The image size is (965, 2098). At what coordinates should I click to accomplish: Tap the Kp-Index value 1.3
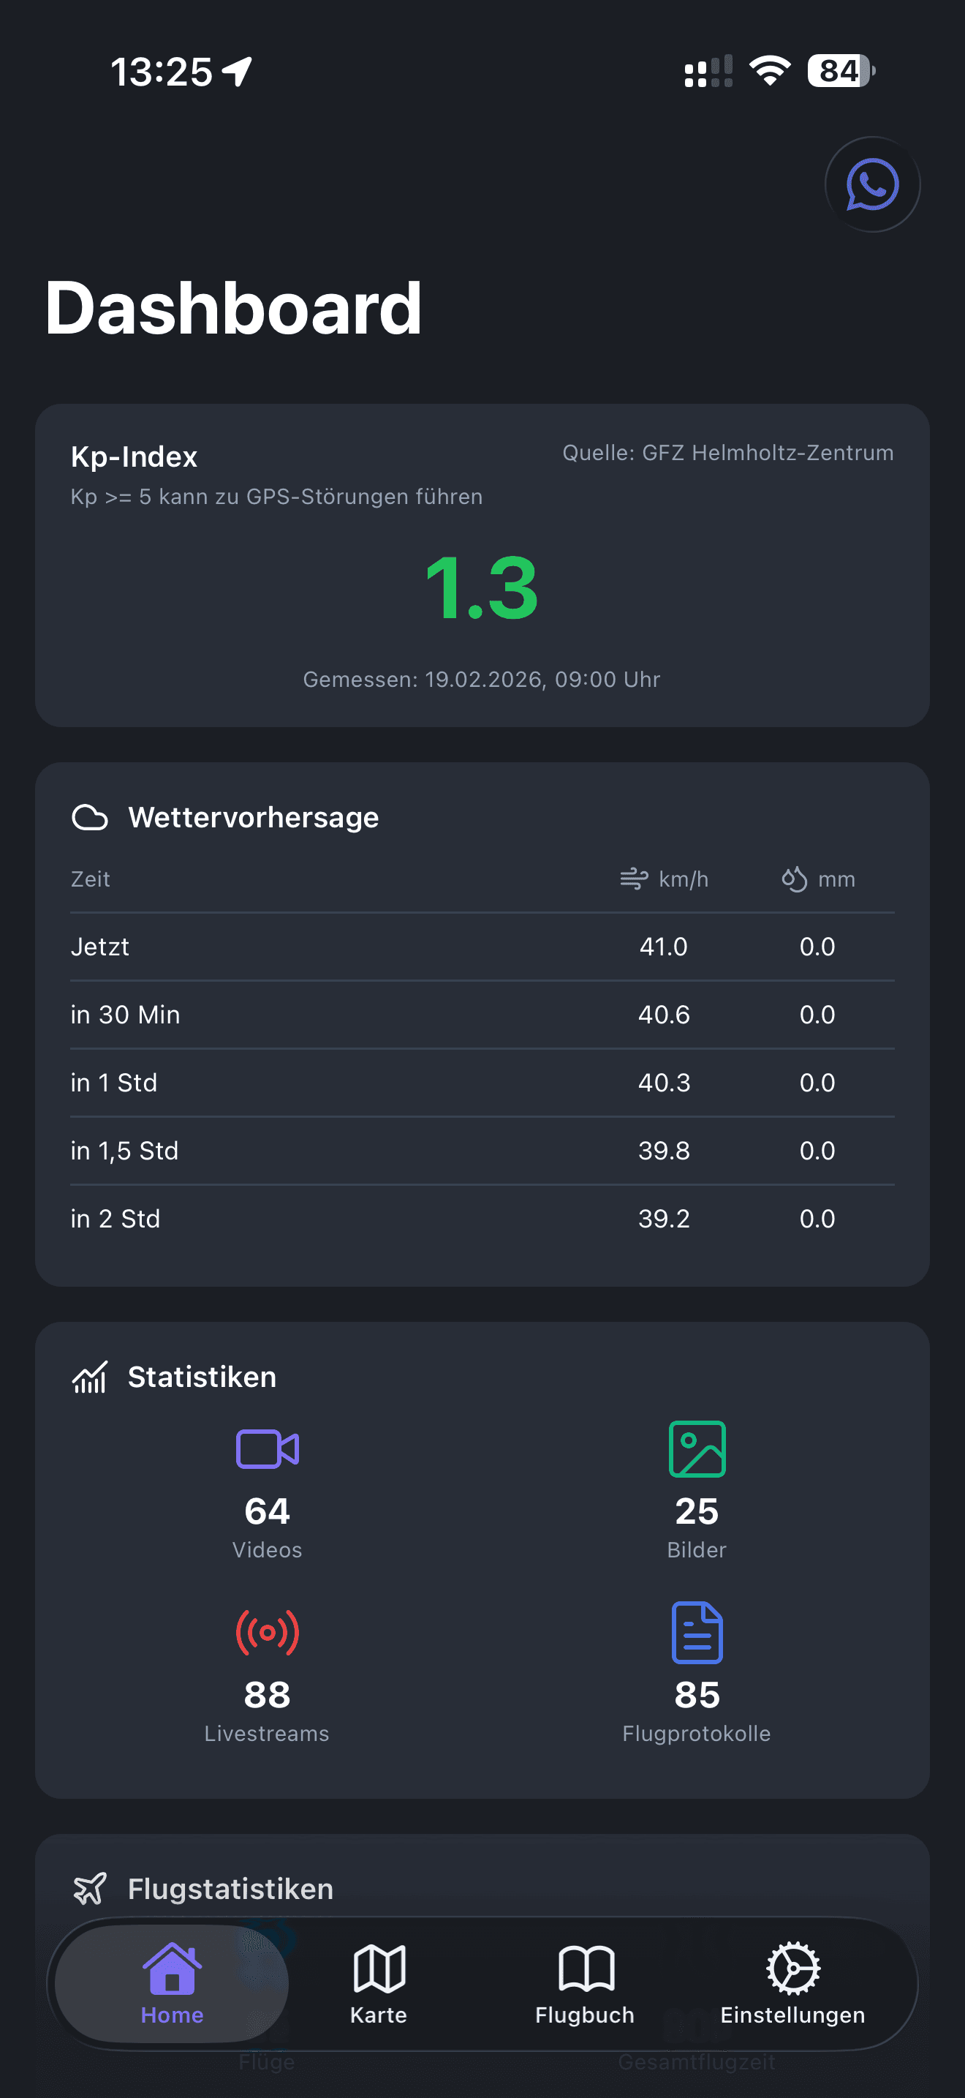click(x=482, y=588)
